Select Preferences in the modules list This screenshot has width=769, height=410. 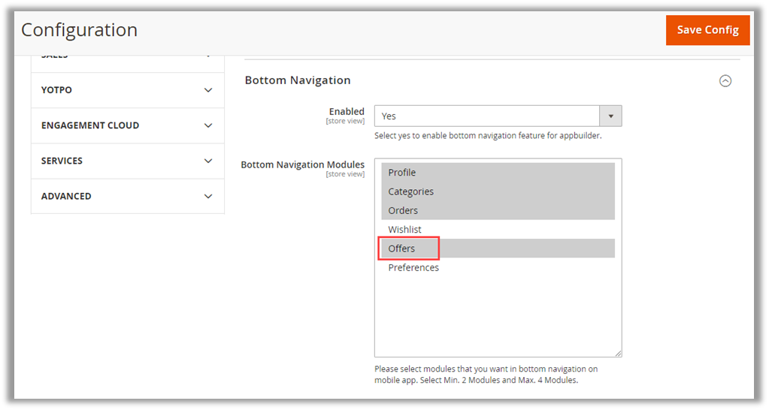click(413, 267)
